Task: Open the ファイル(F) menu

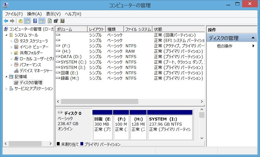Action: 14,14
